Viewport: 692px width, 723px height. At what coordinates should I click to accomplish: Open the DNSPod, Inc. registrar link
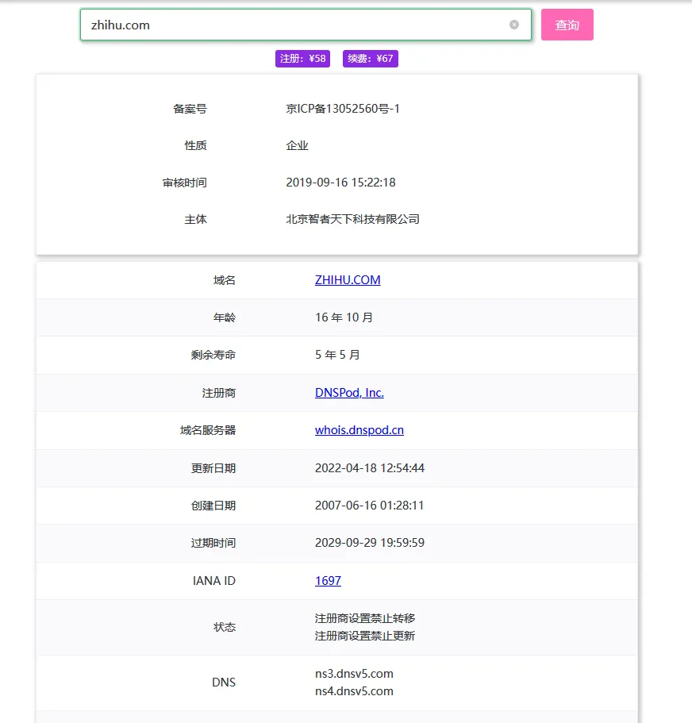[x=349, y=392]
